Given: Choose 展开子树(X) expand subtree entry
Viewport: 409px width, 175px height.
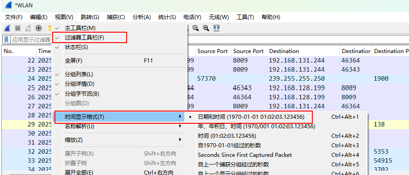Looking at the screenshot, I should click(x=120, y=153).
